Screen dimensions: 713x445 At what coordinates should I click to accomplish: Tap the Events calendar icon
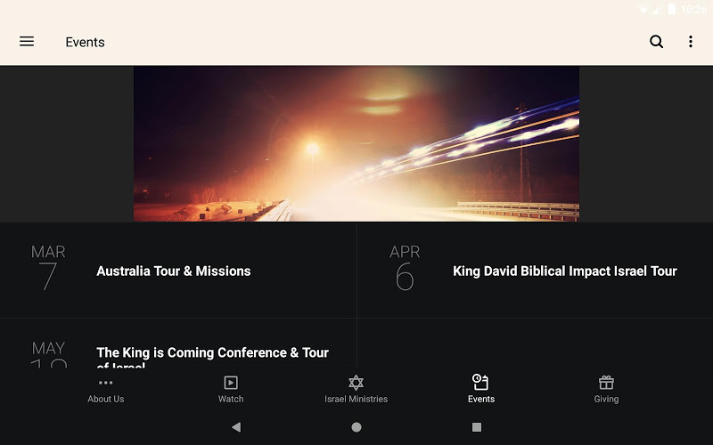pos(480,382)
